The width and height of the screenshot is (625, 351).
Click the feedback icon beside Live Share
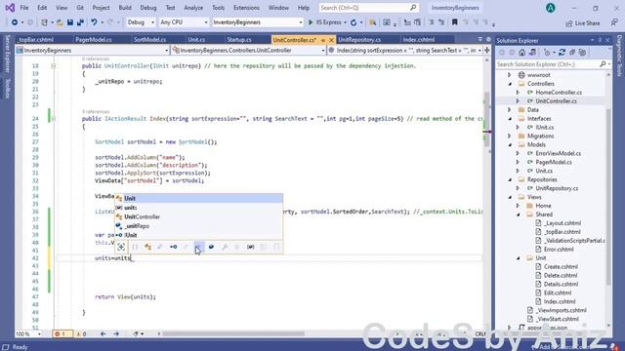pos(614,22)
